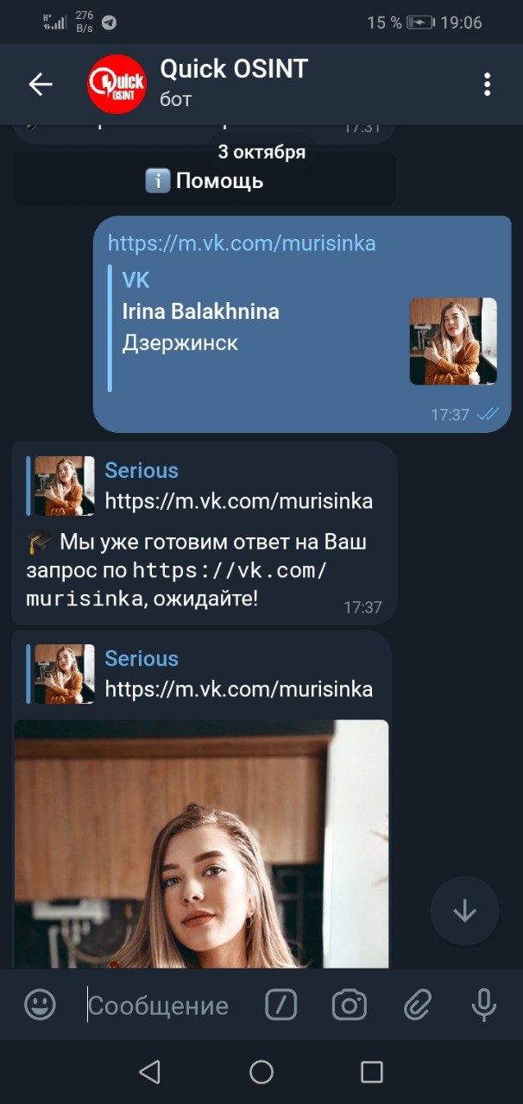Tap Android recent apps square button
The image size is (523, 1104).
(372, 1072)
